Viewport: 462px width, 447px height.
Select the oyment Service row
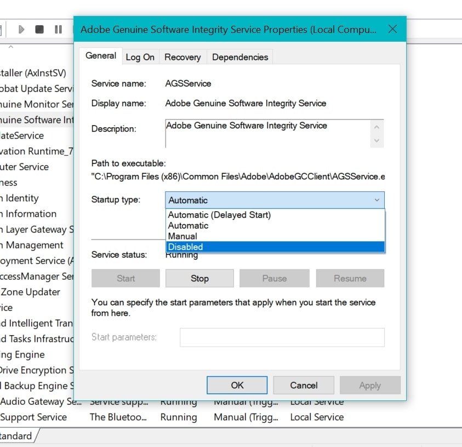(x=37, y=261)
